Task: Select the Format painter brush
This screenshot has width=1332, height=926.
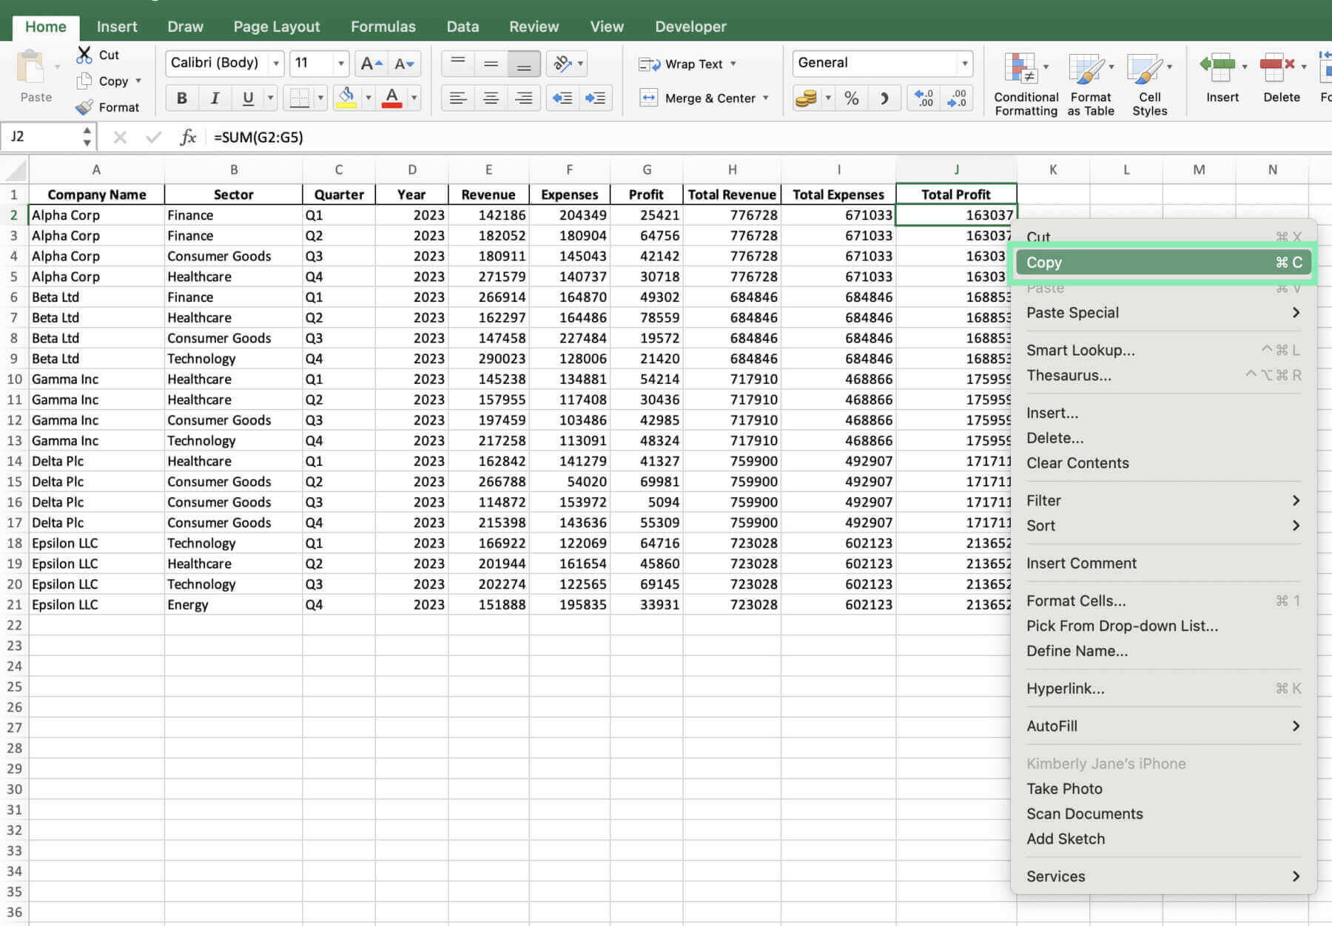Action: point(84,107)
